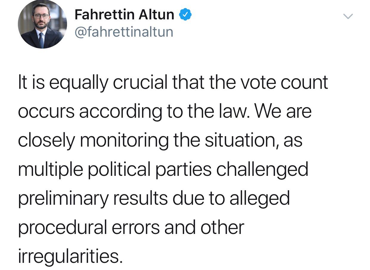The height and width of the screenshot is (270, 370).
Task: Click the word "monitoring" in the tweet
Action: [124, 140]
